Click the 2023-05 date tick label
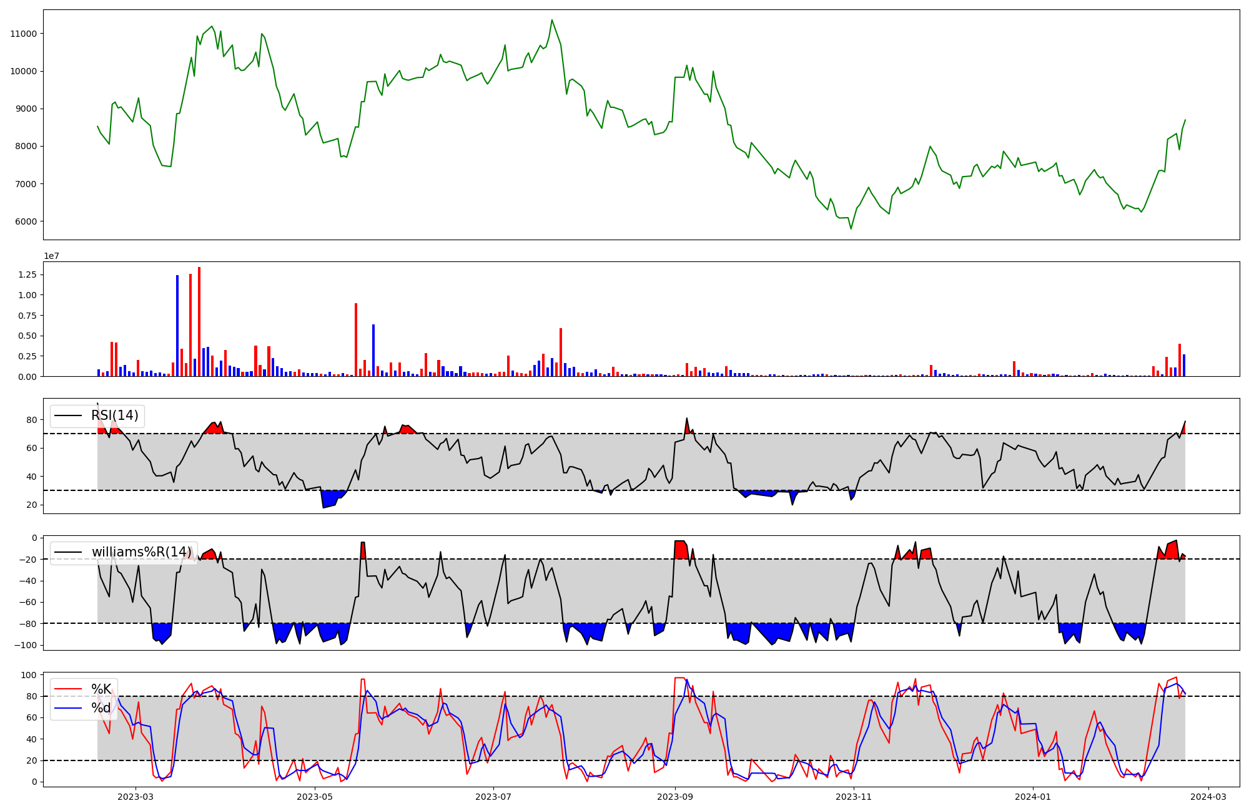The image size is (1249, 811). (315, 797)
